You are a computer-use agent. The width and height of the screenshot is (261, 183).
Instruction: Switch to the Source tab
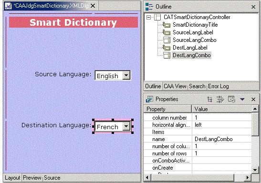[52, 178]
